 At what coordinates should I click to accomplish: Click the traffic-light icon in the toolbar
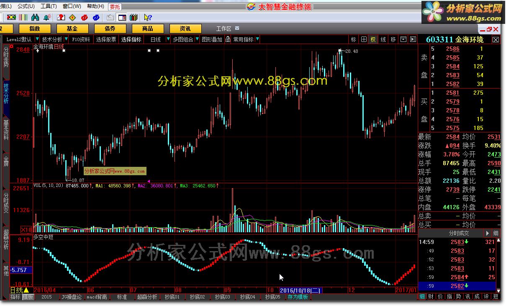(11, 17)
